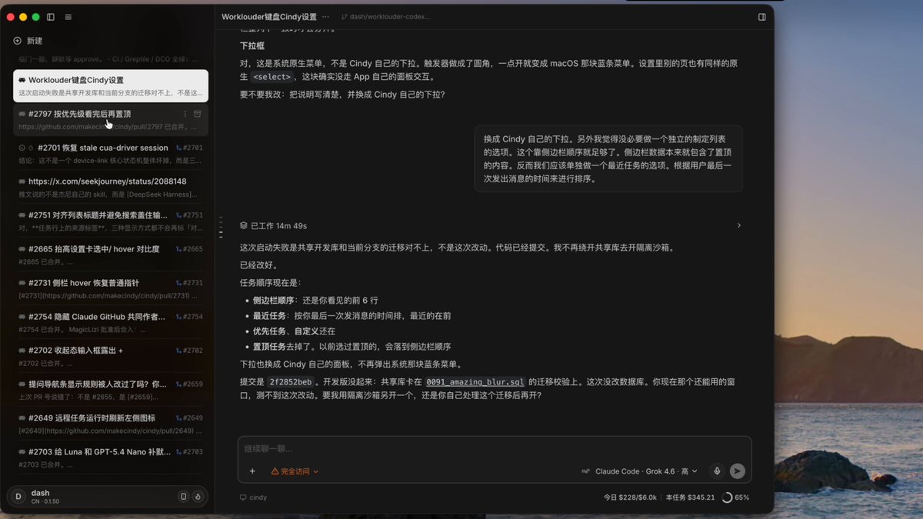
Task: Open task #2751 对齐列表标题
Action: [111, 221]
